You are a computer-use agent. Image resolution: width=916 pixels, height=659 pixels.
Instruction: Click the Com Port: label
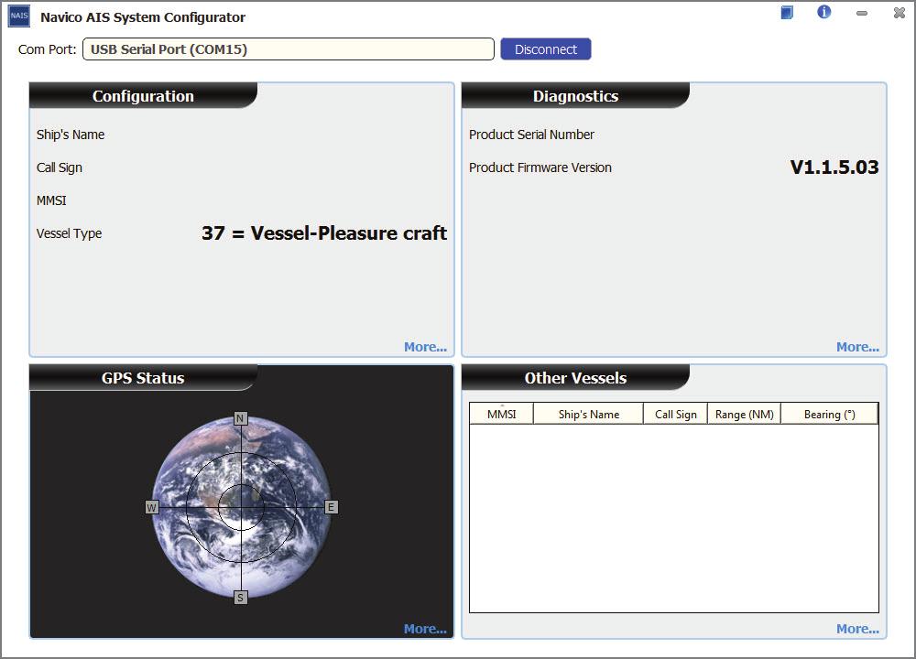click(48, 49)
